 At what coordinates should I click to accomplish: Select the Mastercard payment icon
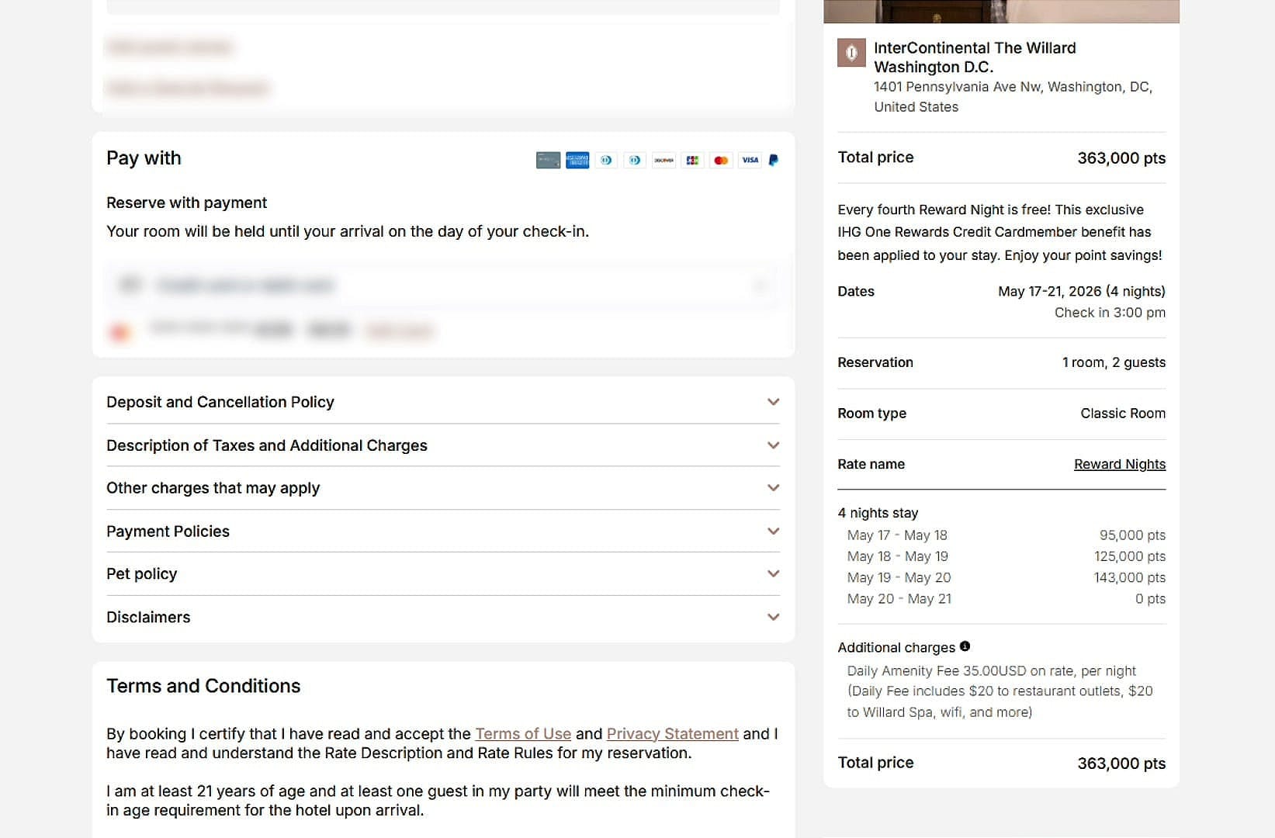tap(722, 160)
